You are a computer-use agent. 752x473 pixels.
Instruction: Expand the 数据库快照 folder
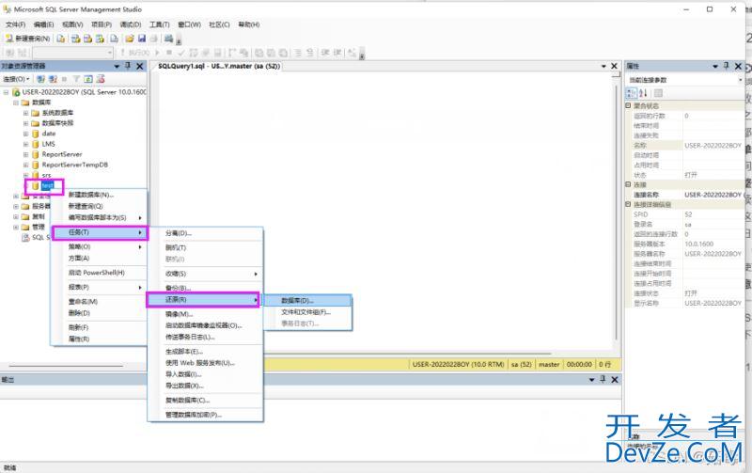click(26, 123)
